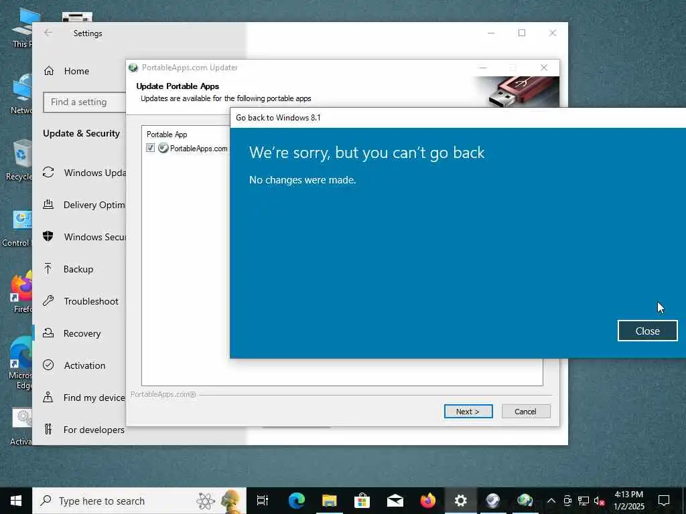Click the Windows Update sync icon
Image resolution: width=686 pixels, height=514 pixels.
(48, 172)
